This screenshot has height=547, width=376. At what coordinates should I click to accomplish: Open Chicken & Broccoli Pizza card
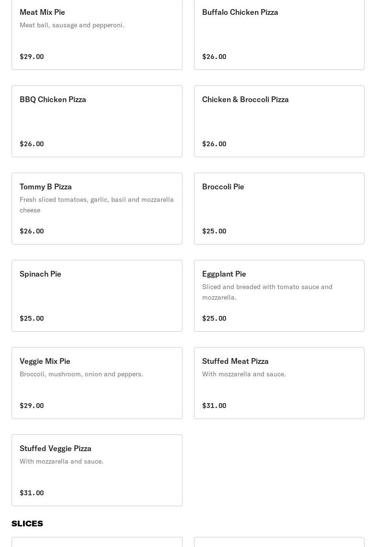[279, 121]
